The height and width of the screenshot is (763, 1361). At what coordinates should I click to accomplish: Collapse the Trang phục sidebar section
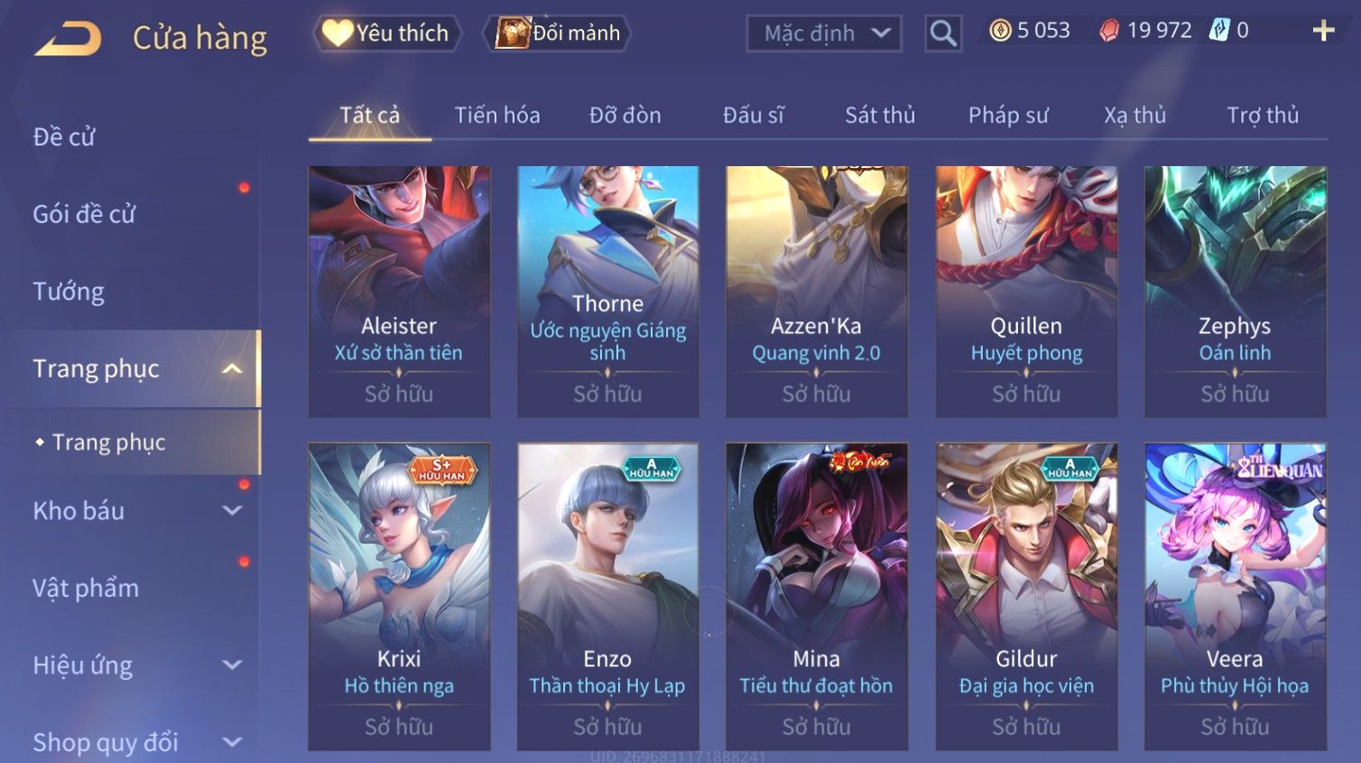232,369
